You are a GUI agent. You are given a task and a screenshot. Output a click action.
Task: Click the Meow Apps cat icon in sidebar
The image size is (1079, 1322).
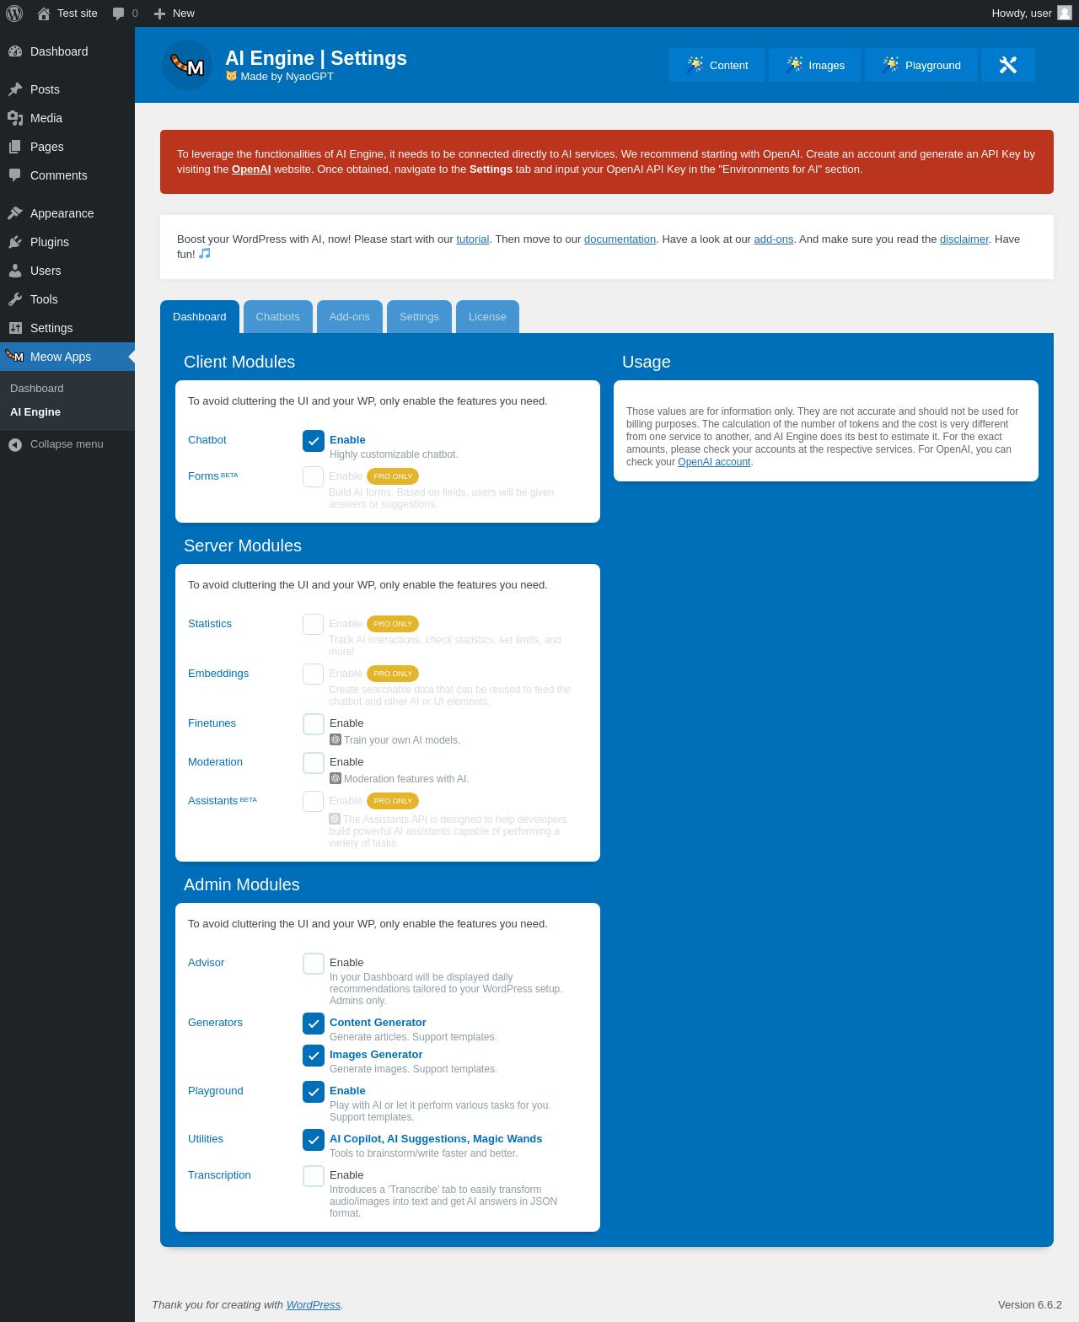[14, 356]
